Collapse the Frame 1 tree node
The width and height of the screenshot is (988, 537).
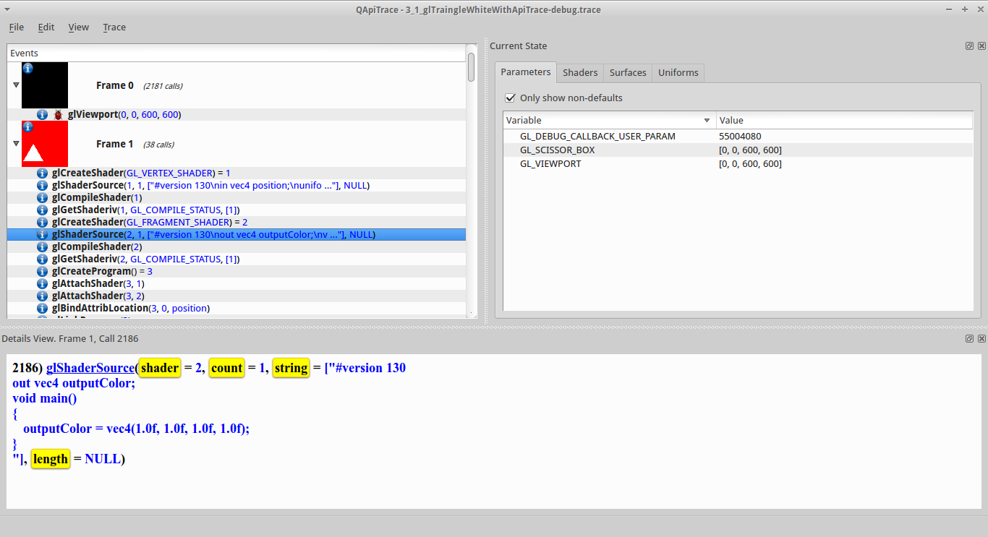pos(16,144)
